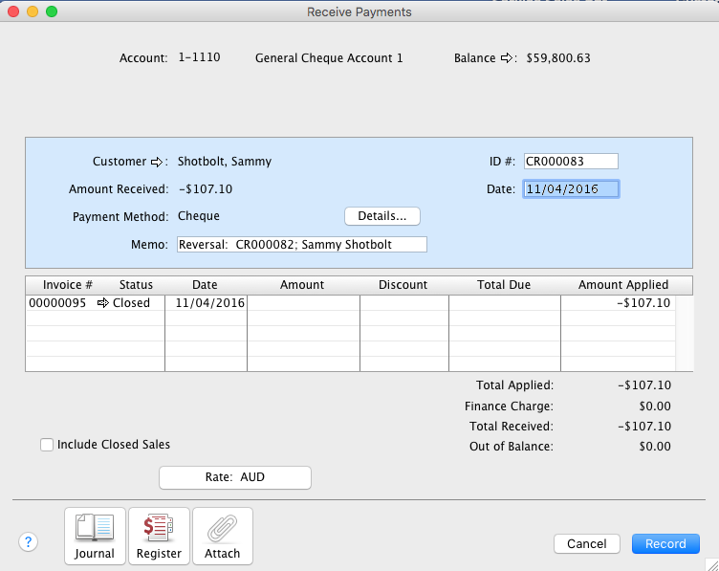Click the Amount Applied column header
The image size is (719, 571).
(623, 285)
